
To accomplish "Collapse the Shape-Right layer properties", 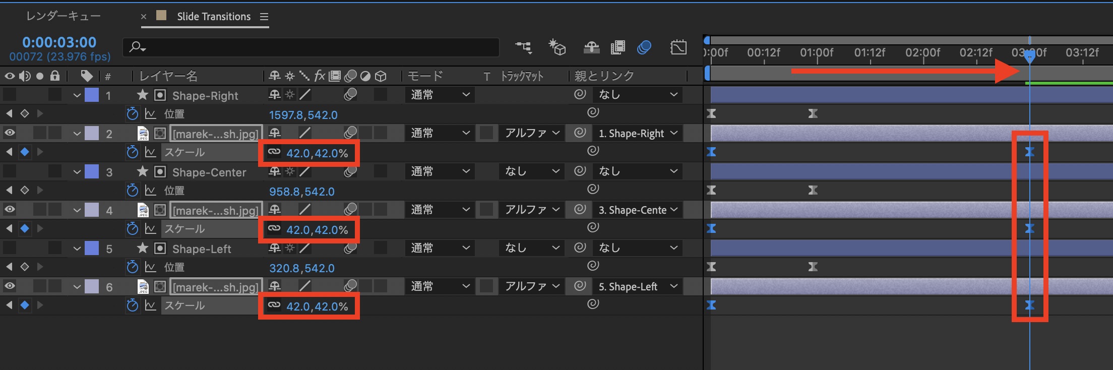I will coord(77,95).
